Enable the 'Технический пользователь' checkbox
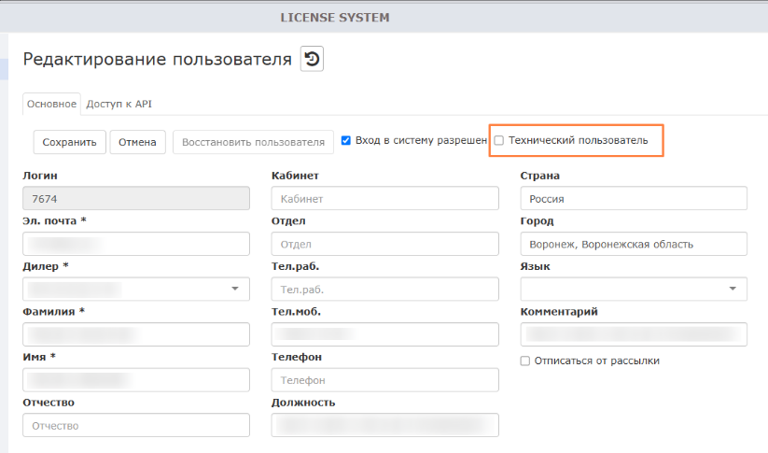Image resolution: width=768 pixels, height=453 pixels. [499, 141]
